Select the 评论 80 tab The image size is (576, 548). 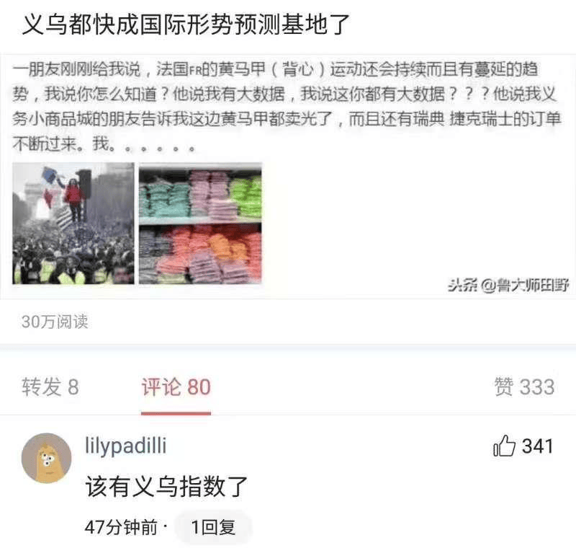[176, 387]
